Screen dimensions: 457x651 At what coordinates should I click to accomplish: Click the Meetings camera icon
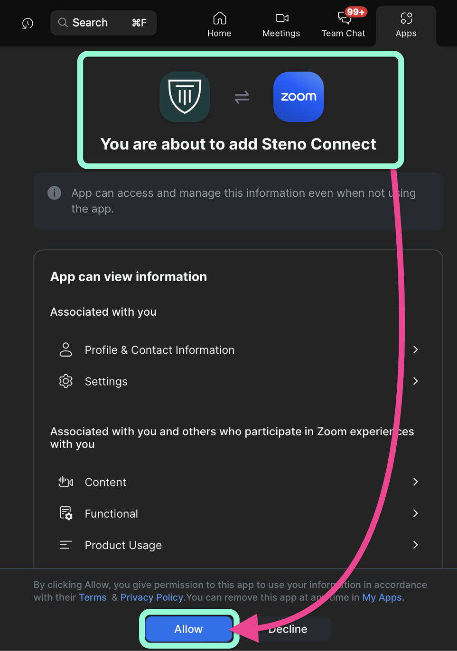tap(281, 18)
